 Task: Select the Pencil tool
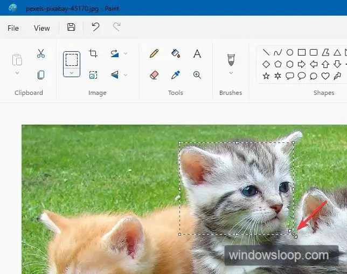click(x=154, y=53)
